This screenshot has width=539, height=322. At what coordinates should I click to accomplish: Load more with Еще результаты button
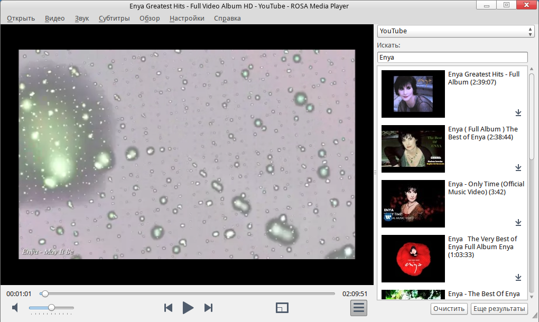pos(499,309)
